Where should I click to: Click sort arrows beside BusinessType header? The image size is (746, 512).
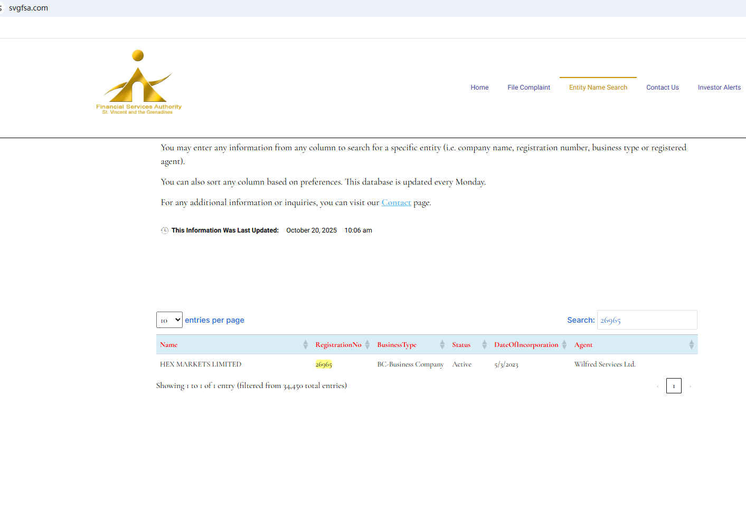coord(442,345)
